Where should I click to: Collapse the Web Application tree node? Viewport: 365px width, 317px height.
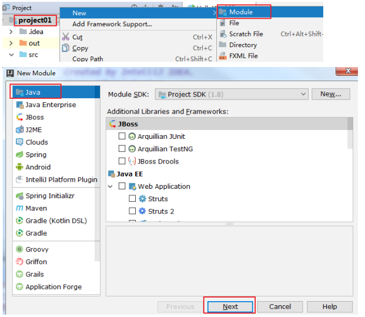pos(110,186)
